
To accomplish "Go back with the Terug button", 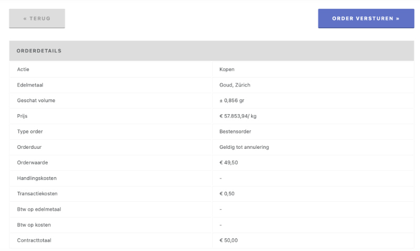I will (x=37, y=18).
